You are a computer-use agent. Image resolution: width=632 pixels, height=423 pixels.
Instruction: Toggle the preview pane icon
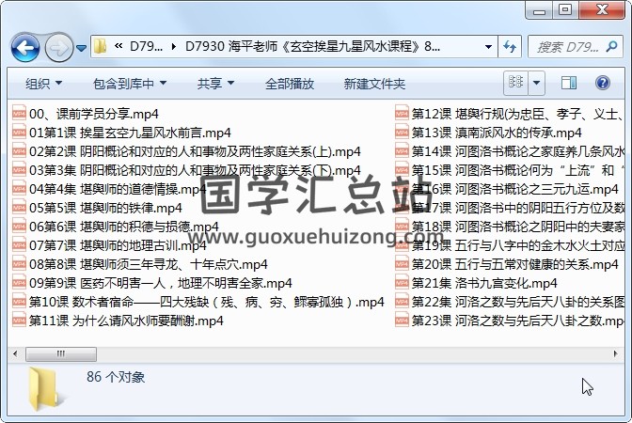[x=569, y=83]
